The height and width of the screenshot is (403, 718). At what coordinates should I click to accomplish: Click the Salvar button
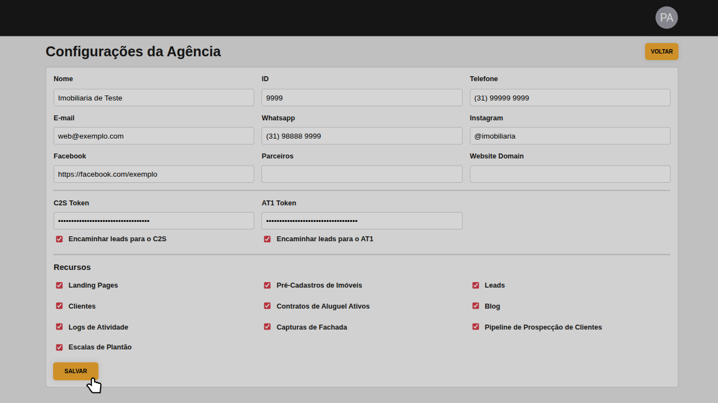pyautogui.click(x=76, y=371)
